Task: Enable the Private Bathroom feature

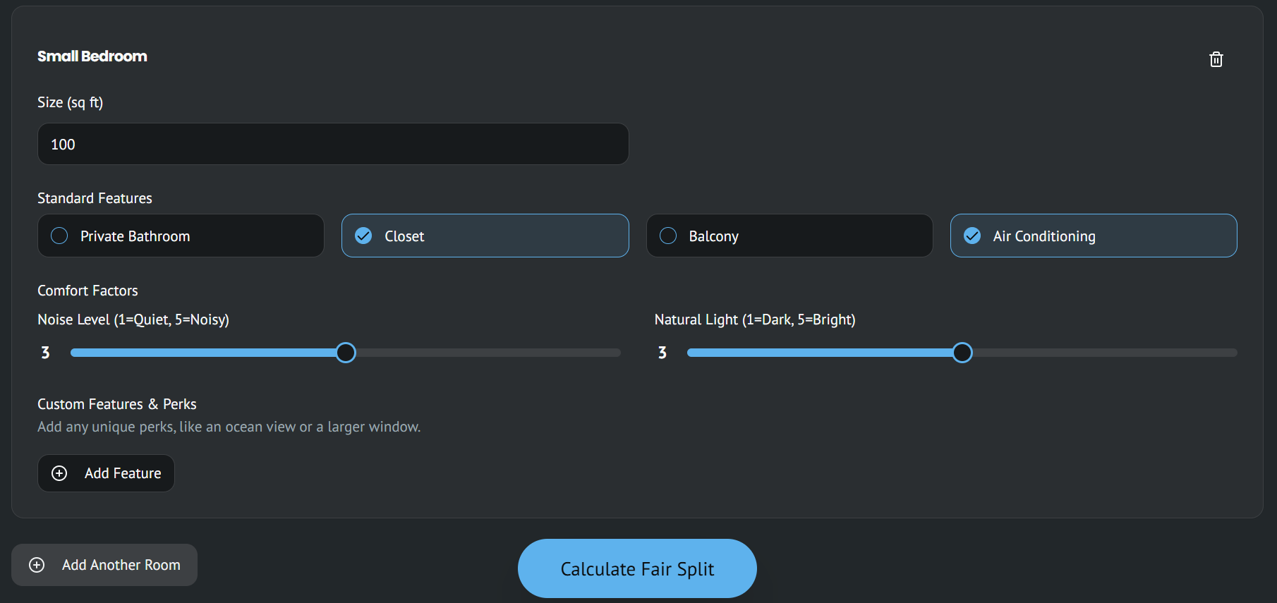Action: (x=181, y=236)
